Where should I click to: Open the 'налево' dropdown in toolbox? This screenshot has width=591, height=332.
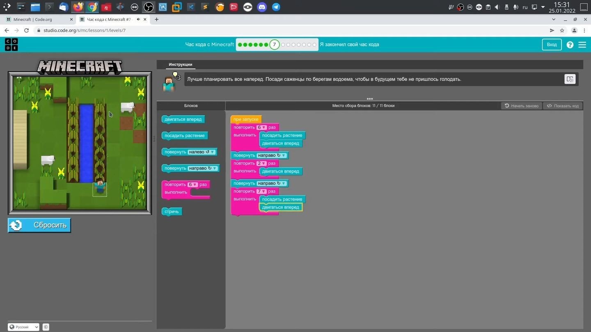(202, 152)
